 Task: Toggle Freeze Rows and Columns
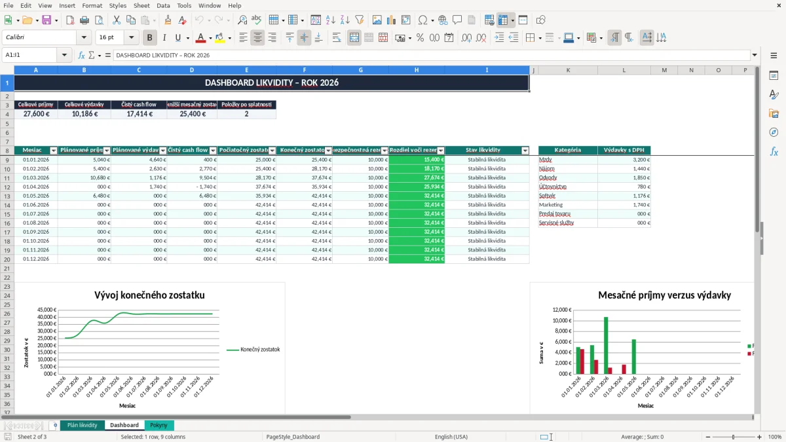[x=503, y=20]
